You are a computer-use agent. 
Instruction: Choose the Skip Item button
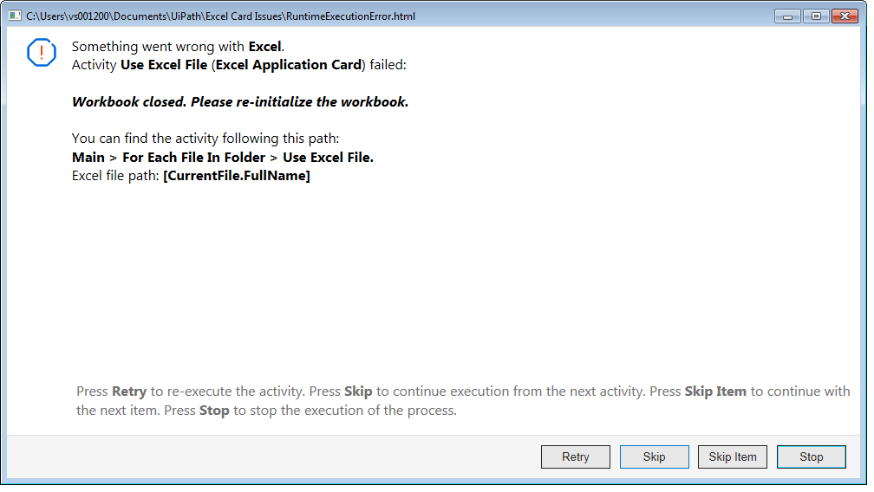(x=732, y=456)
